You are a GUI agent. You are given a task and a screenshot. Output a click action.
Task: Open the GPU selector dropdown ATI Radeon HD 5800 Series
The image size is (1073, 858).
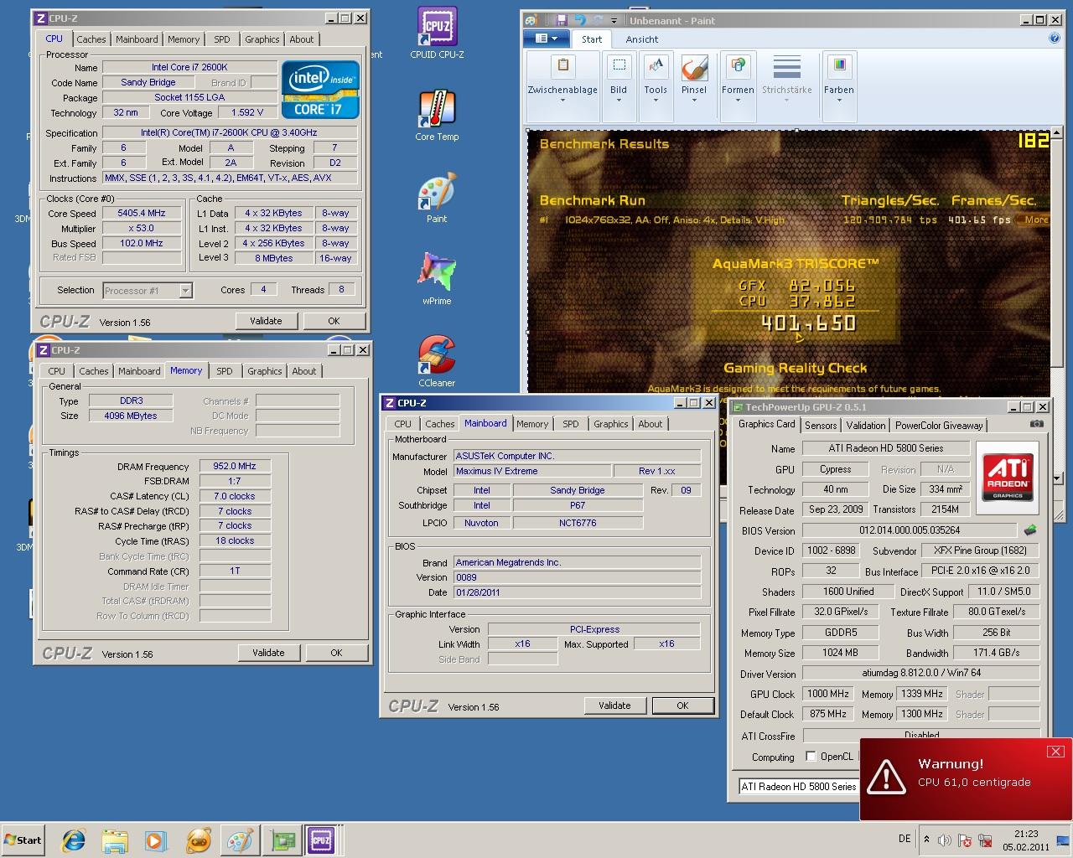799,786
